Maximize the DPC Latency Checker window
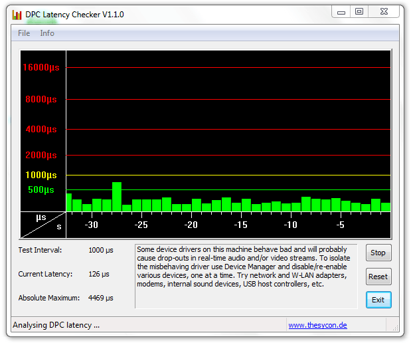Image resolution: width=411 pixels, height=343 pixels. [359, 12]
